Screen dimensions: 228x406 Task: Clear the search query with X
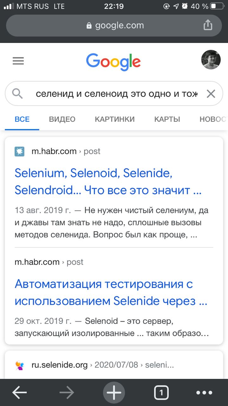[x=211, y=94]
